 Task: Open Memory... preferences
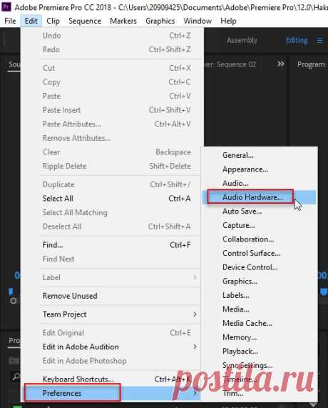(x=259, y=337)
